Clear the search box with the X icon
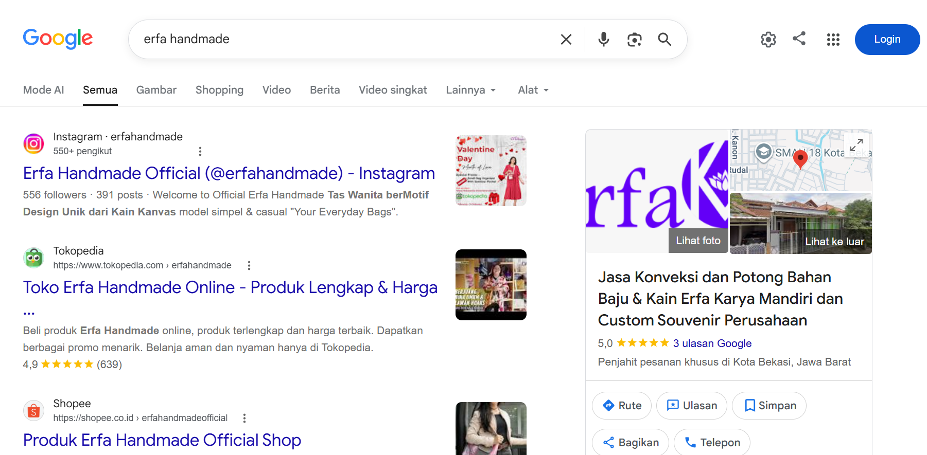 tap(566, 39)
